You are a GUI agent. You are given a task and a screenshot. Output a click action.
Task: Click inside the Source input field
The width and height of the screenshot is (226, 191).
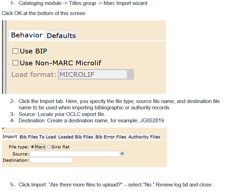(x=75, y=154)
